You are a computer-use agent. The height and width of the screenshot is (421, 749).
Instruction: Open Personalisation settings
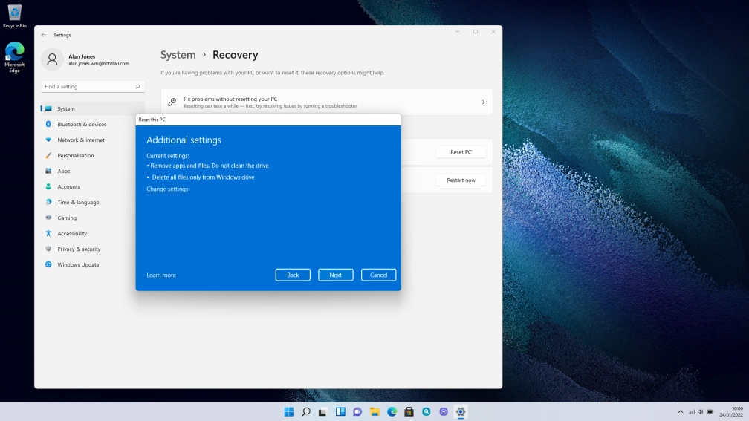tap(93, 156)
